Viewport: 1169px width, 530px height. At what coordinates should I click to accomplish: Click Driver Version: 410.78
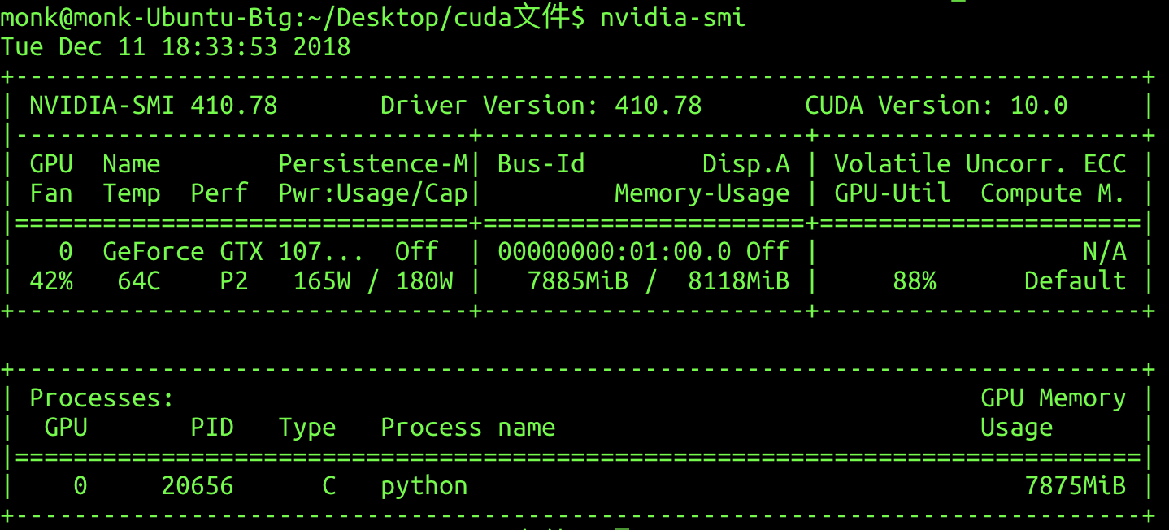541,106
